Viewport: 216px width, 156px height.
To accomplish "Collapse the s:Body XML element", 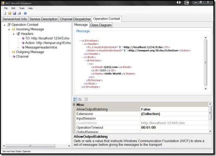I will pos(83,57).
